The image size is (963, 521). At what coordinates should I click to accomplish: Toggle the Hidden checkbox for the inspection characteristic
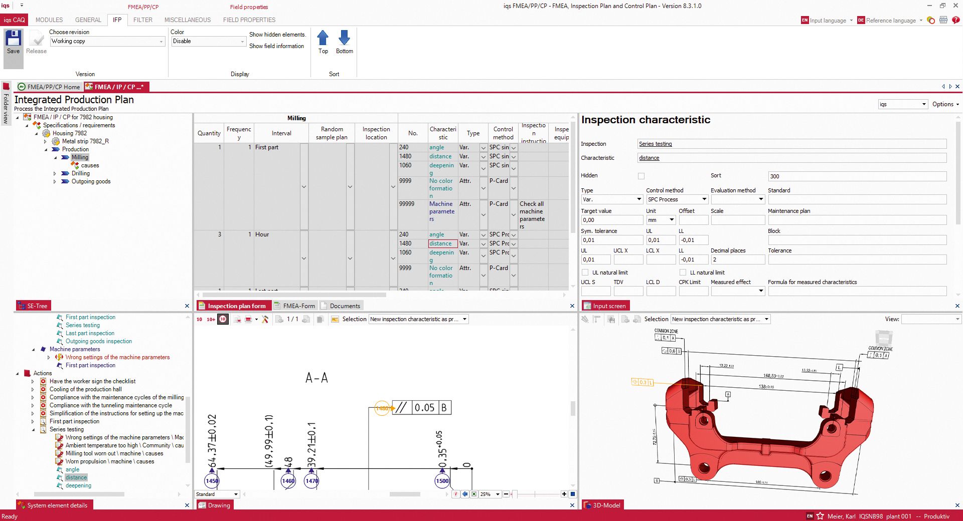[x=640, y=176]
